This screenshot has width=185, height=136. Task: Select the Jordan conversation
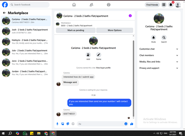click(x=26, y=73)
